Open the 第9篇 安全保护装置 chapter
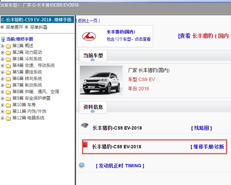The height and width of the screenshot is (185, 231). click(31, 98)
